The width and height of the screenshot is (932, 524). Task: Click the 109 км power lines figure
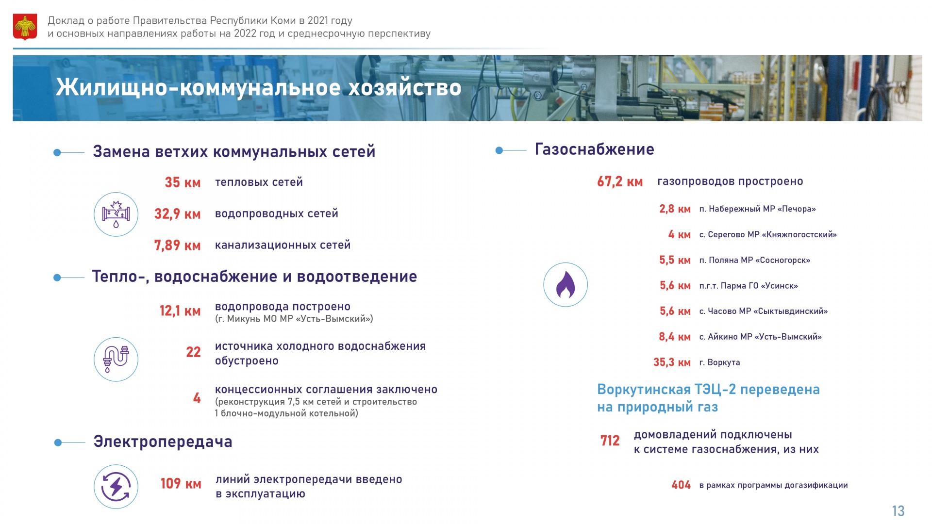click(181, 484)
